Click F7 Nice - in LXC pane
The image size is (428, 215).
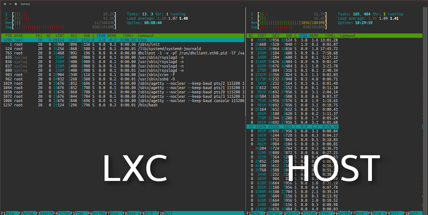(x=114, y=213)
